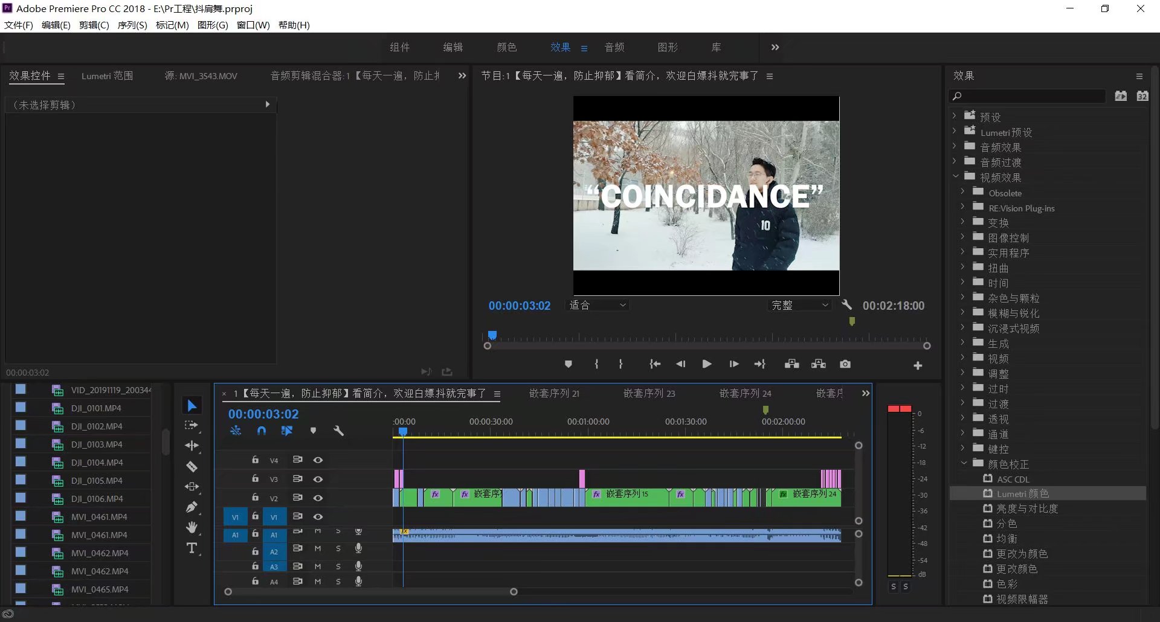1160x622 pixels.
Task: Open program monitor settings wrench
Action: pos(847,305)
